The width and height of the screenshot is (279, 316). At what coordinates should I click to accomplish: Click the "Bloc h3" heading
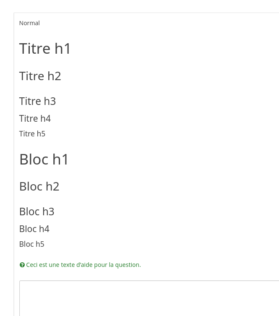(x=37, y=212)
